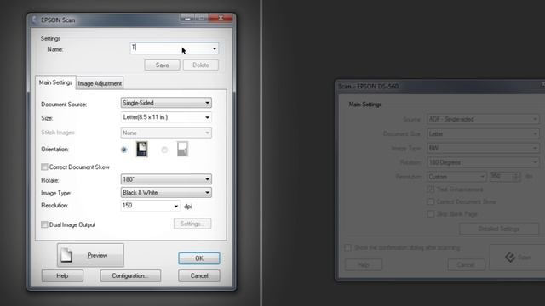Click the Dual Image Output Settings button

click(192, 224)
